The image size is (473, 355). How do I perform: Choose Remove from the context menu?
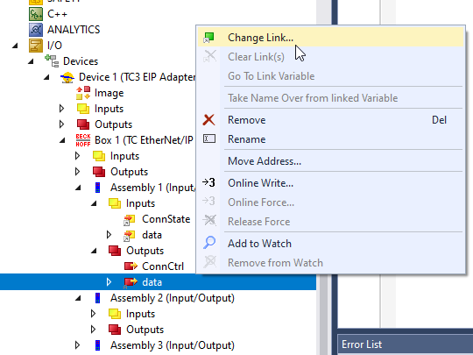[x=246, y=120]
